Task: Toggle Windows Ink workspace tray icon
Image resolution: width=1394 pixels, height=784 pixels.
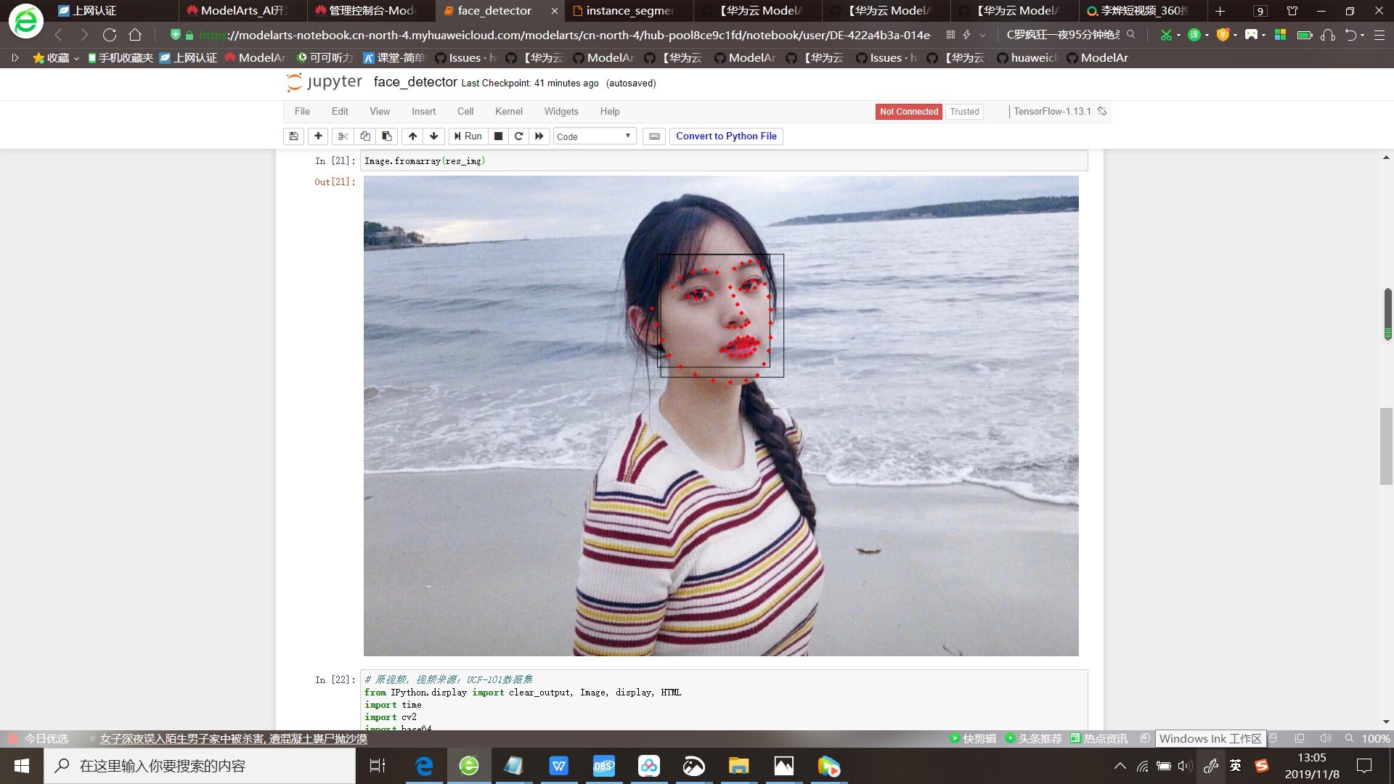Action: tap(1210, 766)
